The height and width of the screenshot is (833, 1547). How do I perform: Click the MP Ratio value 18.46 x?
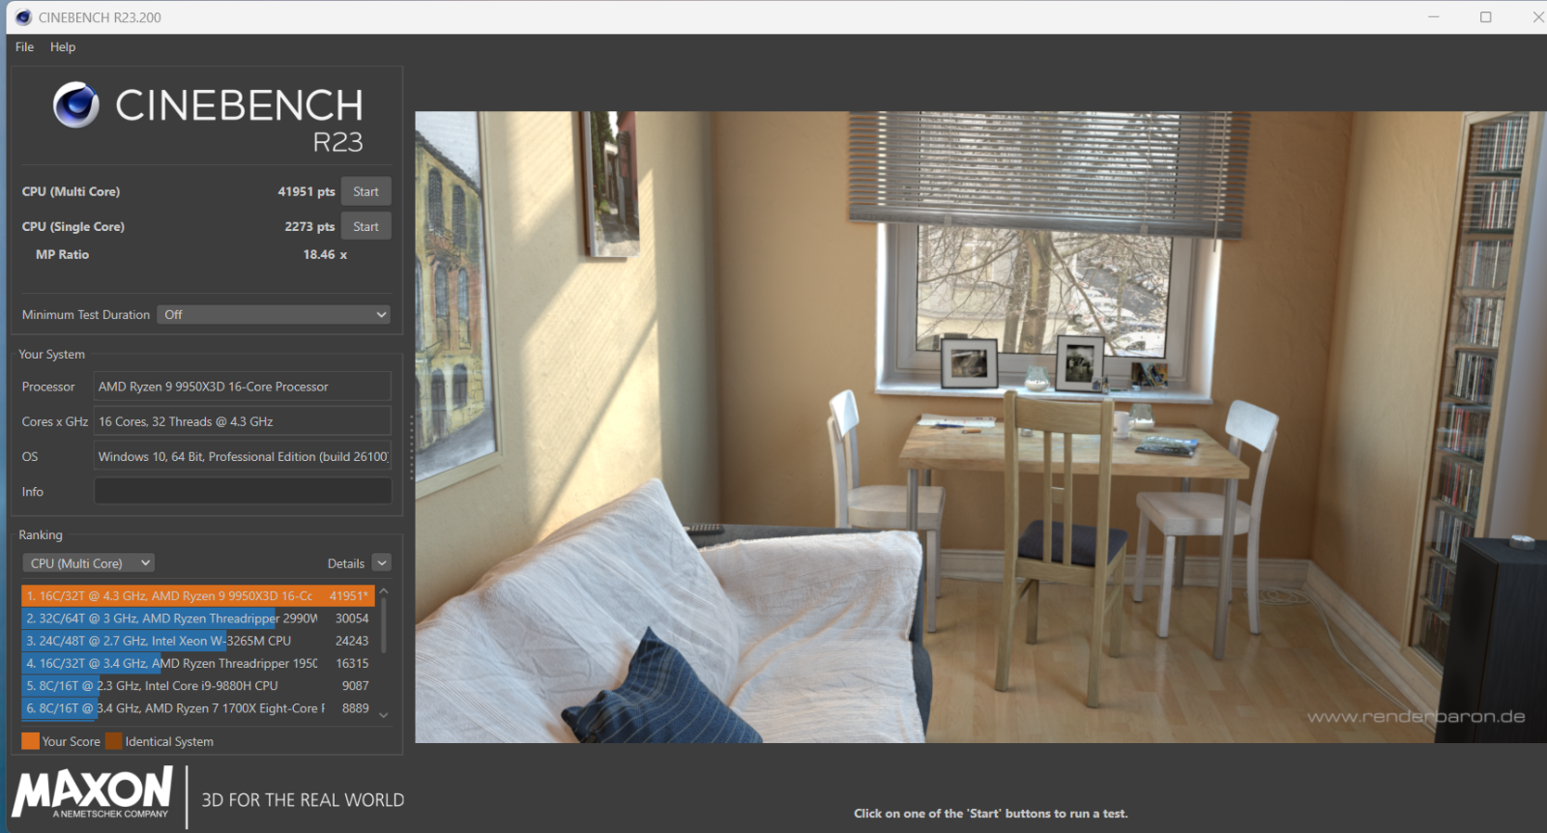[325, 254]
